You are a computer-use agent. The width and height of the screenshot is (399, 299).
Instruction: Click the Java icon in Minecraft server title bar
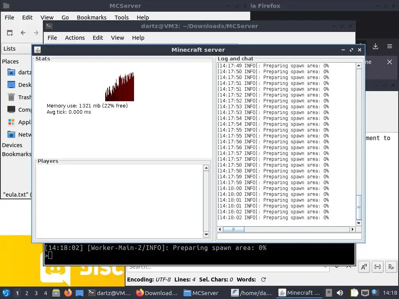[x=37, y=50]
